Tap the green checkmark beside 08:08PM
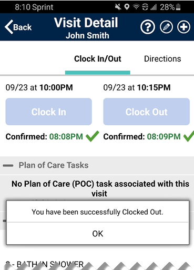Viewport: 194px width, 270px height. click(x=93, y=136)
